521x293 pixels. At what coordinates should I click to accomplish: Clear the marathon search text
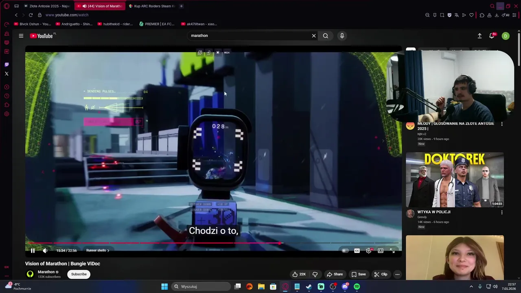click(314, 36)
